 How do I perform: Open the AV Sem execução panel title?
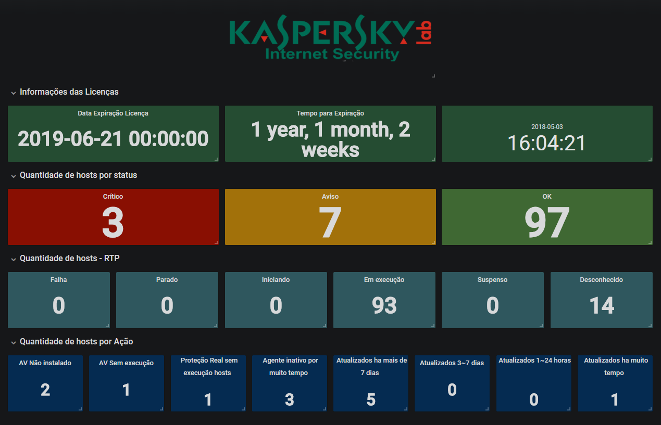pos(127,363)
